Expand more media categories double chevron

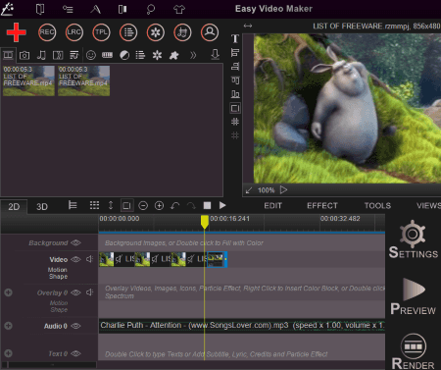tap(193, 55)
